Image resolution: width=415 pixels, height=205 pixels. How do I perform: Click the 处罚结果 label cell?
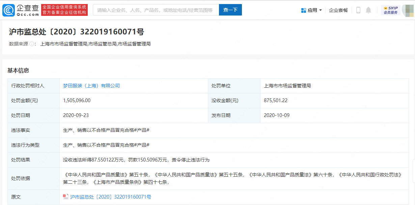pos(33,160)
